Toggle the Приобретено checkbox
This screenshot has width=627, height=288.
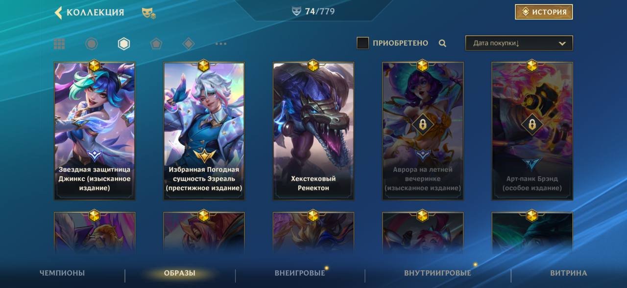(x=362, y=43)
